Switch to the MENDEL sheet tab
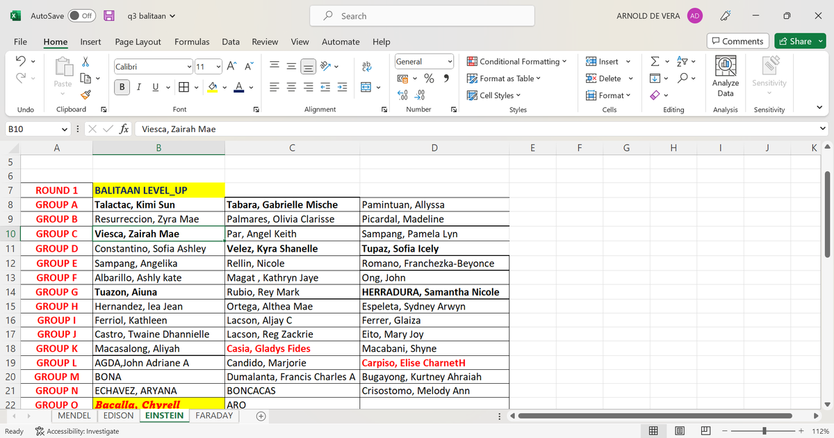The image size is (834, 438). point(74,416)
